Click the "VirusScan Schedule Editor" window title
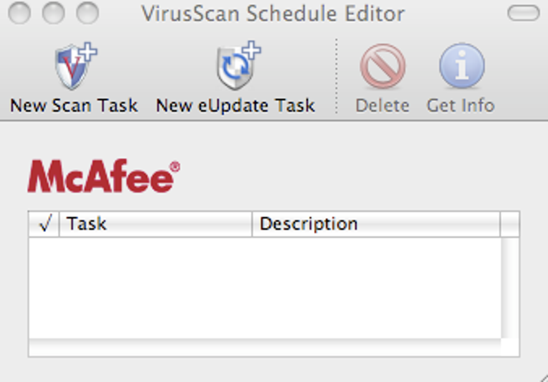This screenshot has width=548, height=382. [x=273, y=13]
